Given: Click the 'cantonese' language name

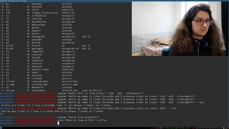Looking at the screenshot, I should tap(38, 90).
